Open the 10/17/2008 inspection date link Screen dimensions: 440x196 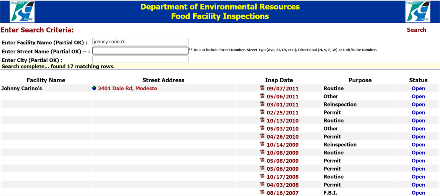[282, 177]
